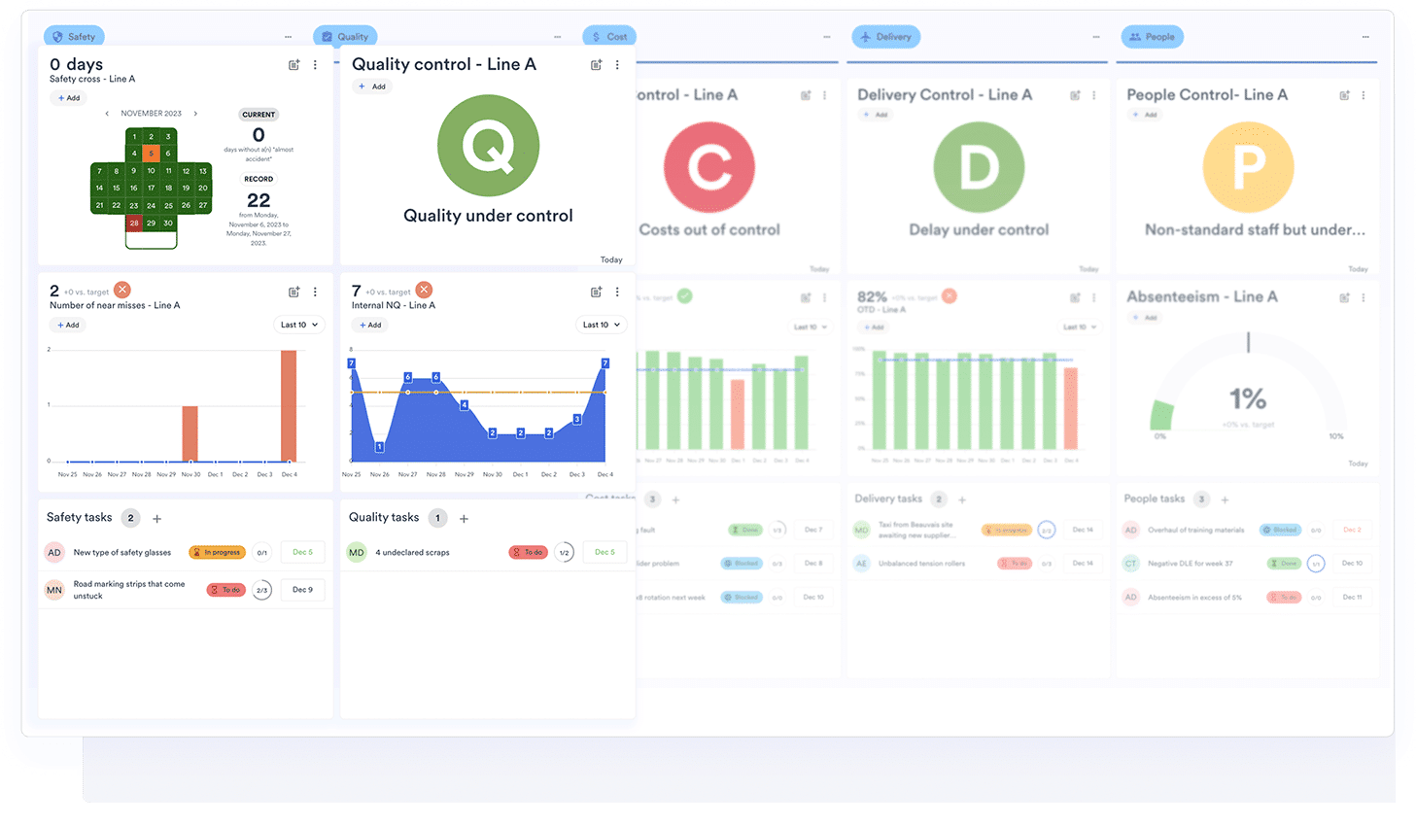Open the note editor icon on Safety cross card
This screenshot has height=826, width=1416.
coord(294,63)
